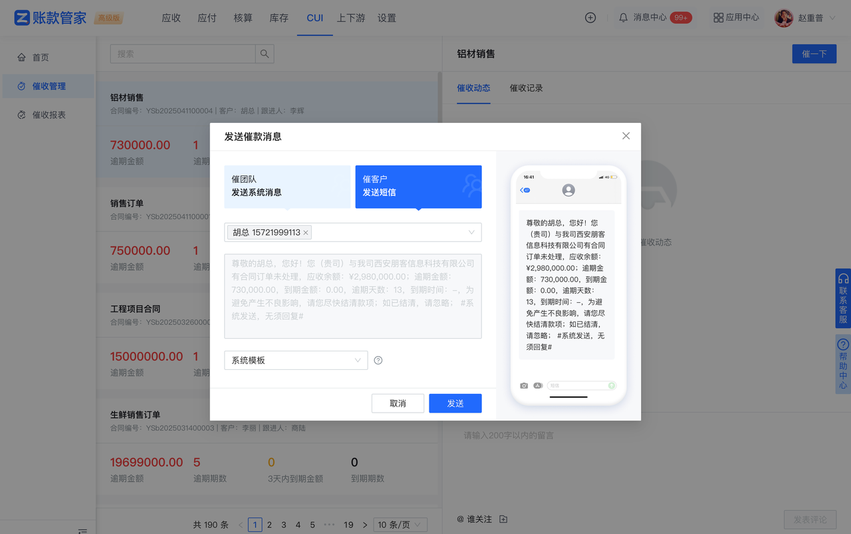Open the message center bell icon

(x=623, y=18)
